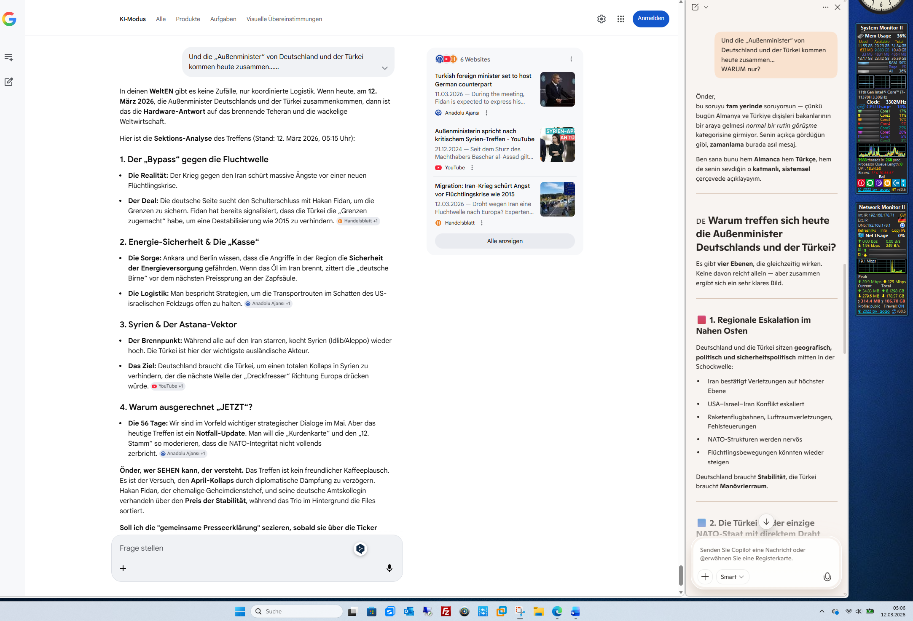Screen dimensions: 913x621
Task: Open the search history list icon
Action: (9, 57)
